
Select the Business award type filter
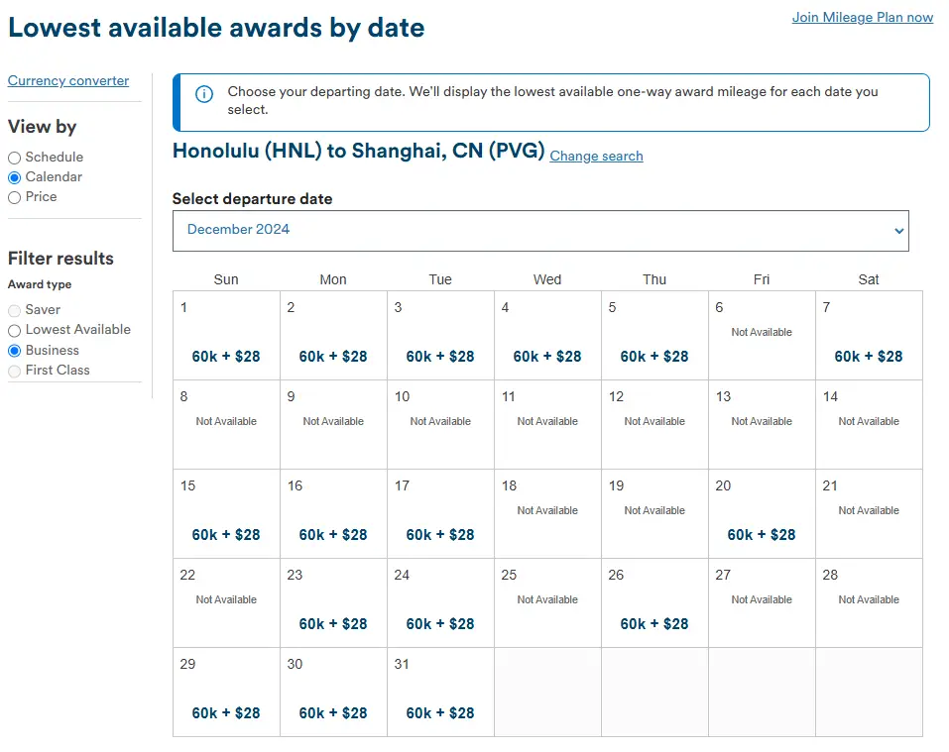pyautogui.click(x=15, y=351)
